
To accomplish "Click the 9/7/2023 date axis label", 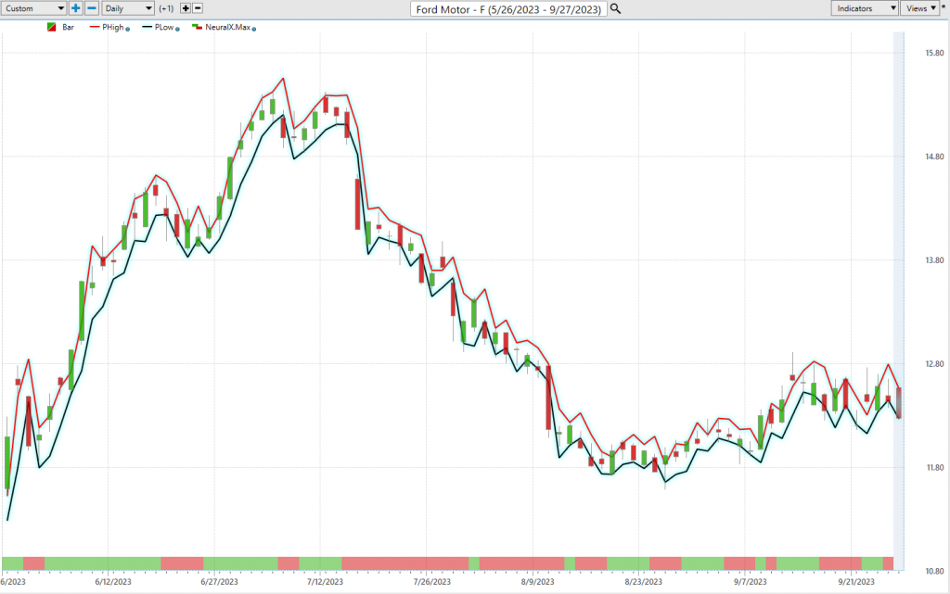I will click(750, 582).
